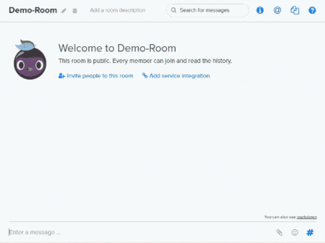Open the emoji picker smiley icon
Screen dimensions: 325x243
pos(295,232)
